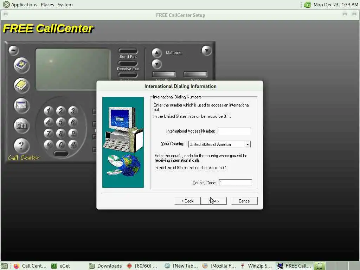Open the yellow notepad icon in the sidebar
Screen dimensions: 360x270
[21, 85]
